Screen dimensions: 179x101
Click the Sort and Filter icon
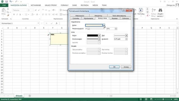pos(154,10)
